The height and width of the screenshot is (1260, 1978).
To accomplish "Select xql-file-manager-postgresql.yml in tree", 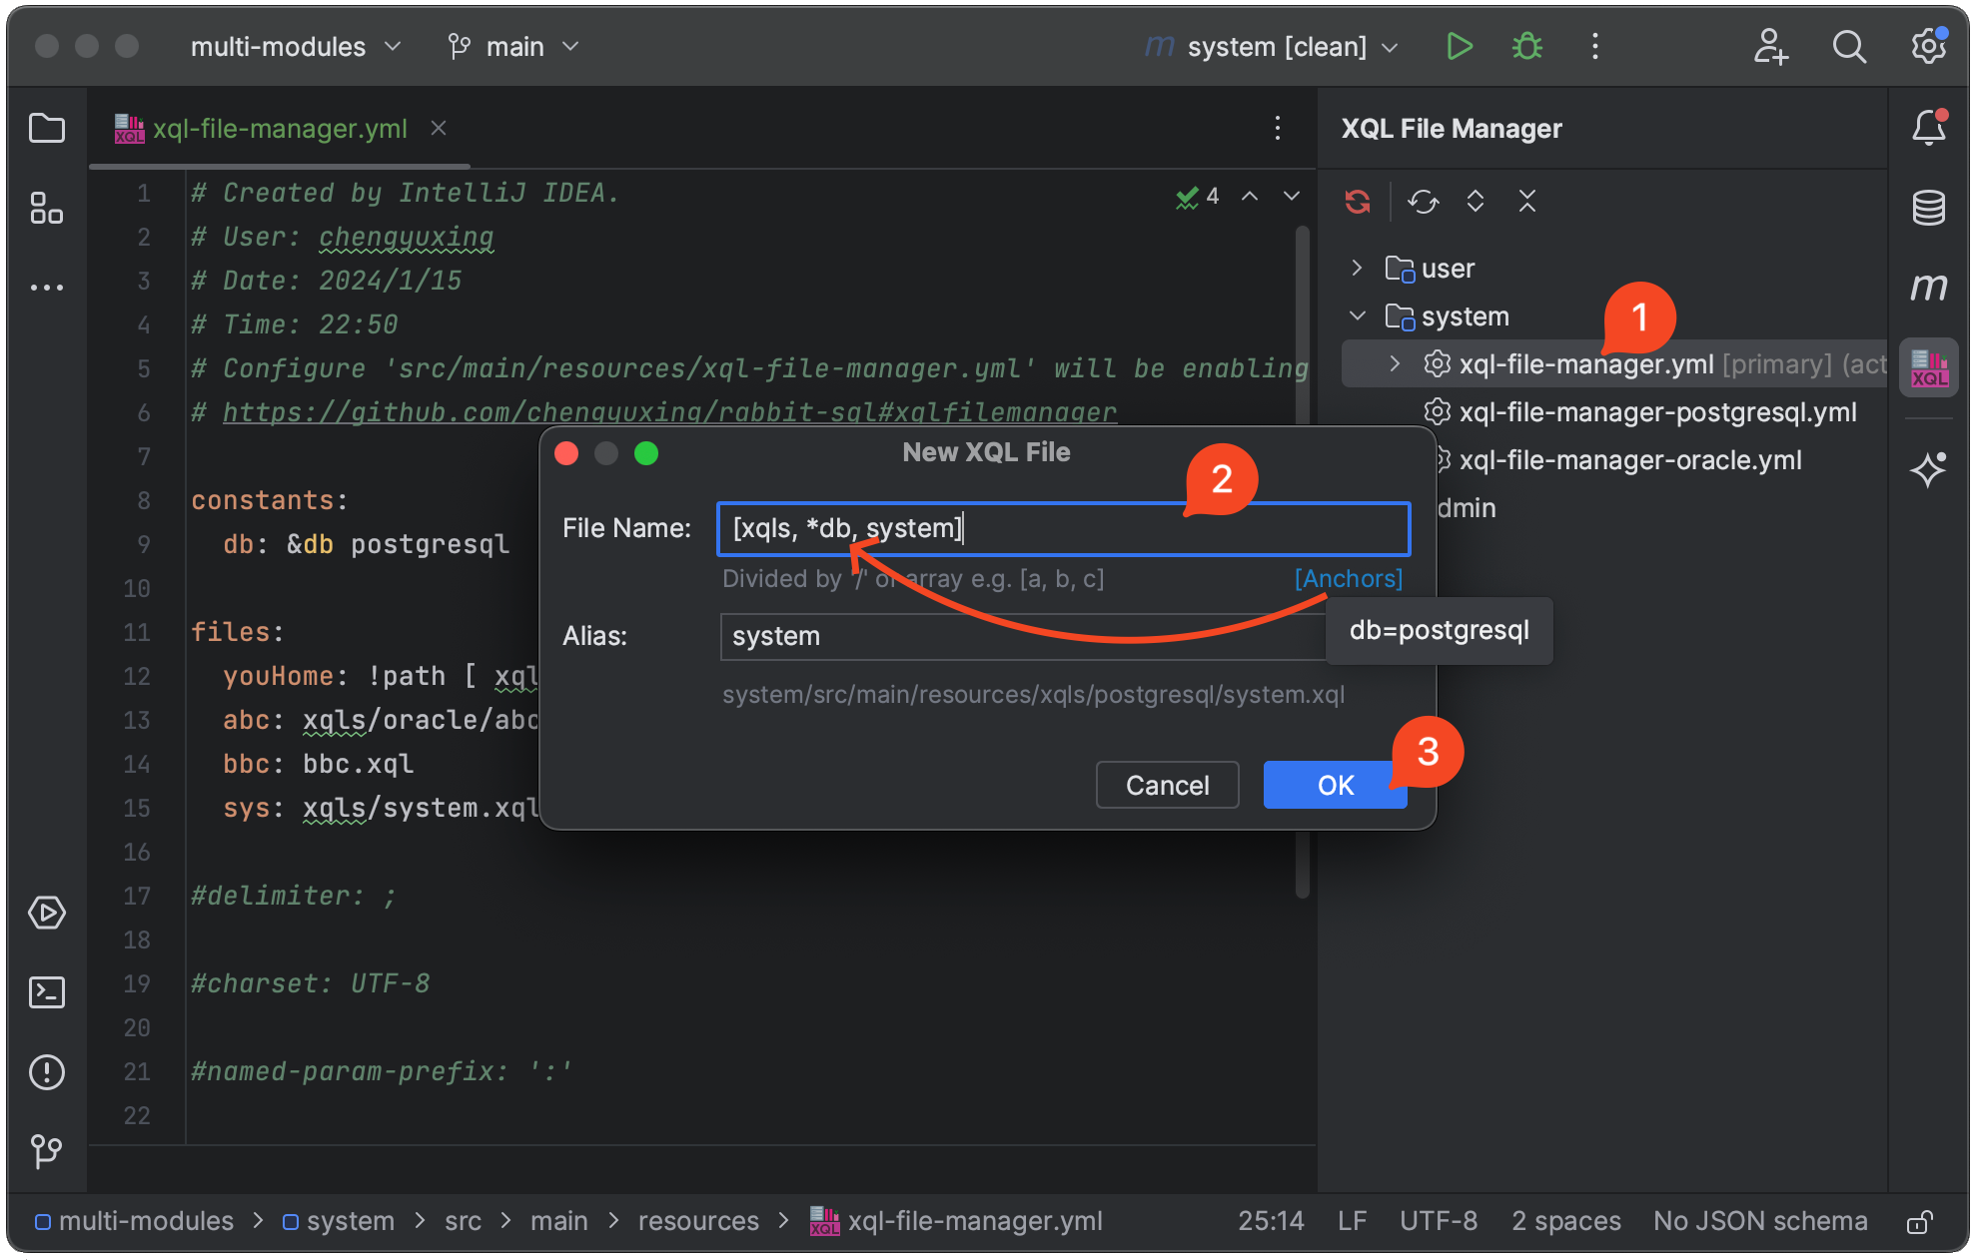I will click(x=1657, y=411).
